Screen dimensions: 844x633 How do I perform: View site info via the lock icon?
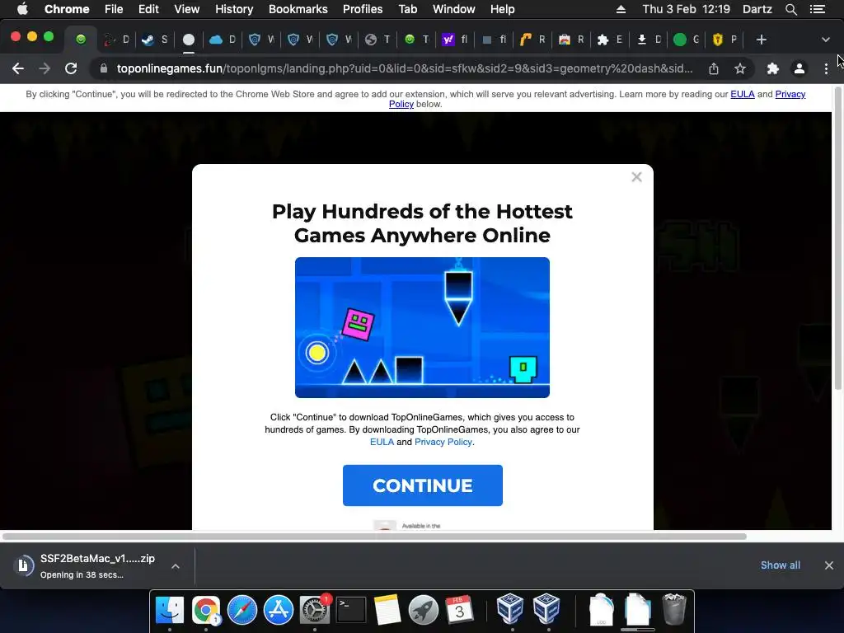pos(105,69)
